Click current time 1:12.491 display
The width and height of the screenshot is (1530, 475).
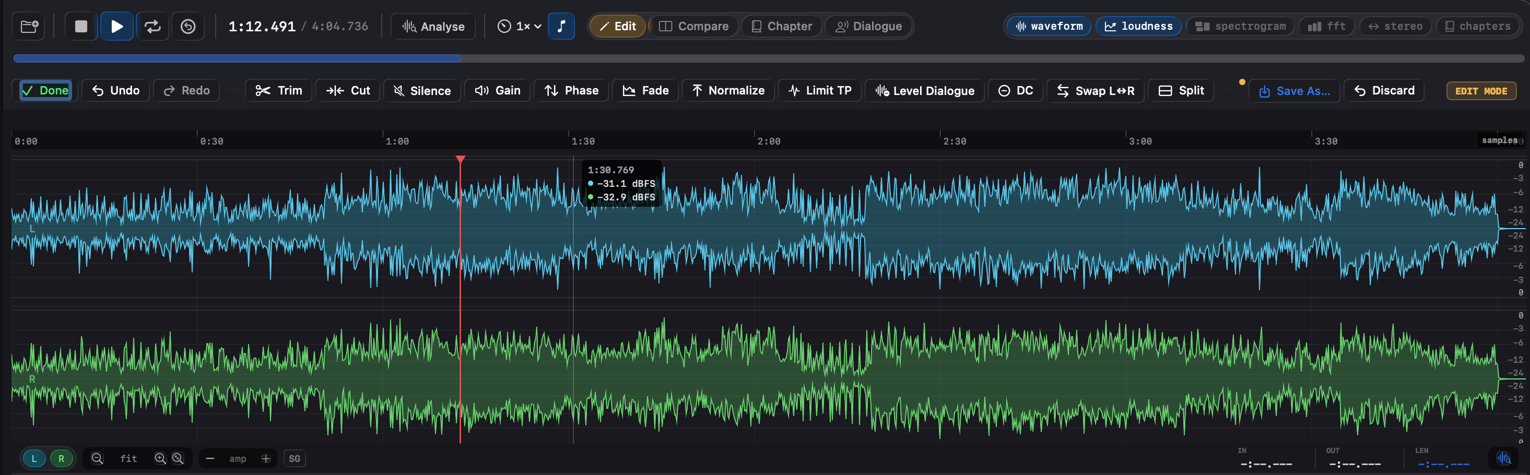click(x=262, y=27)
